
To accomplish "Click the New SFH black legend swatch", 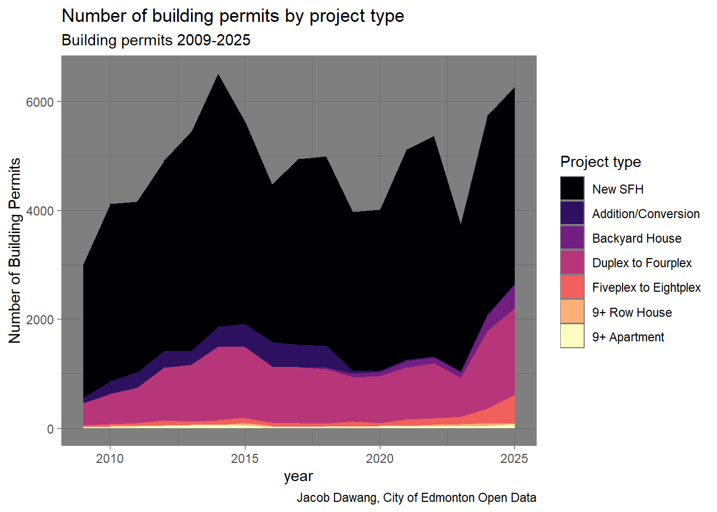I will [x=572, y=189].
